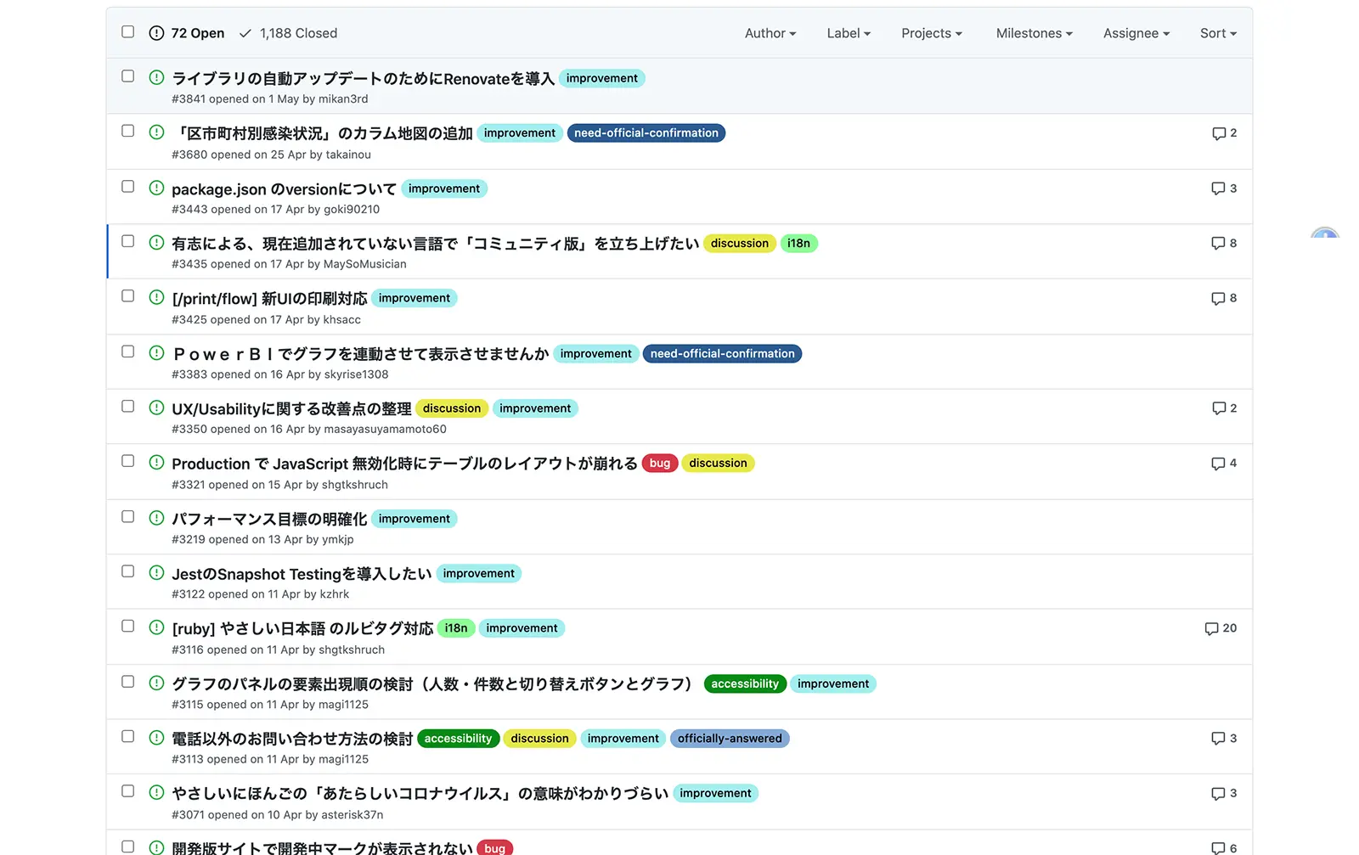
Task: Show the 72 Open issues
Action: 187,33
